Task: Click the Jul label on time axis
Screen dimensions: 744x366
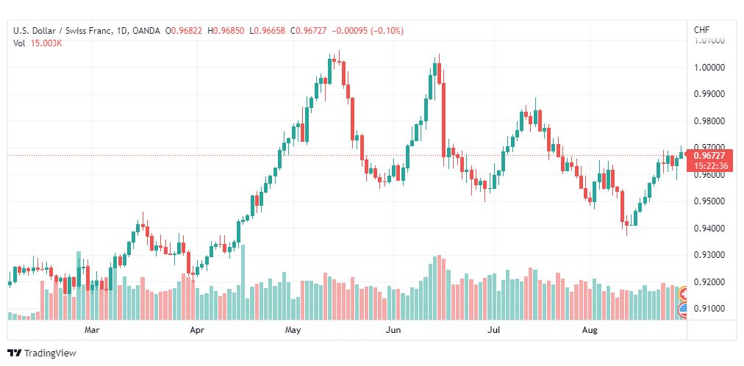Action: pos(494,329)
